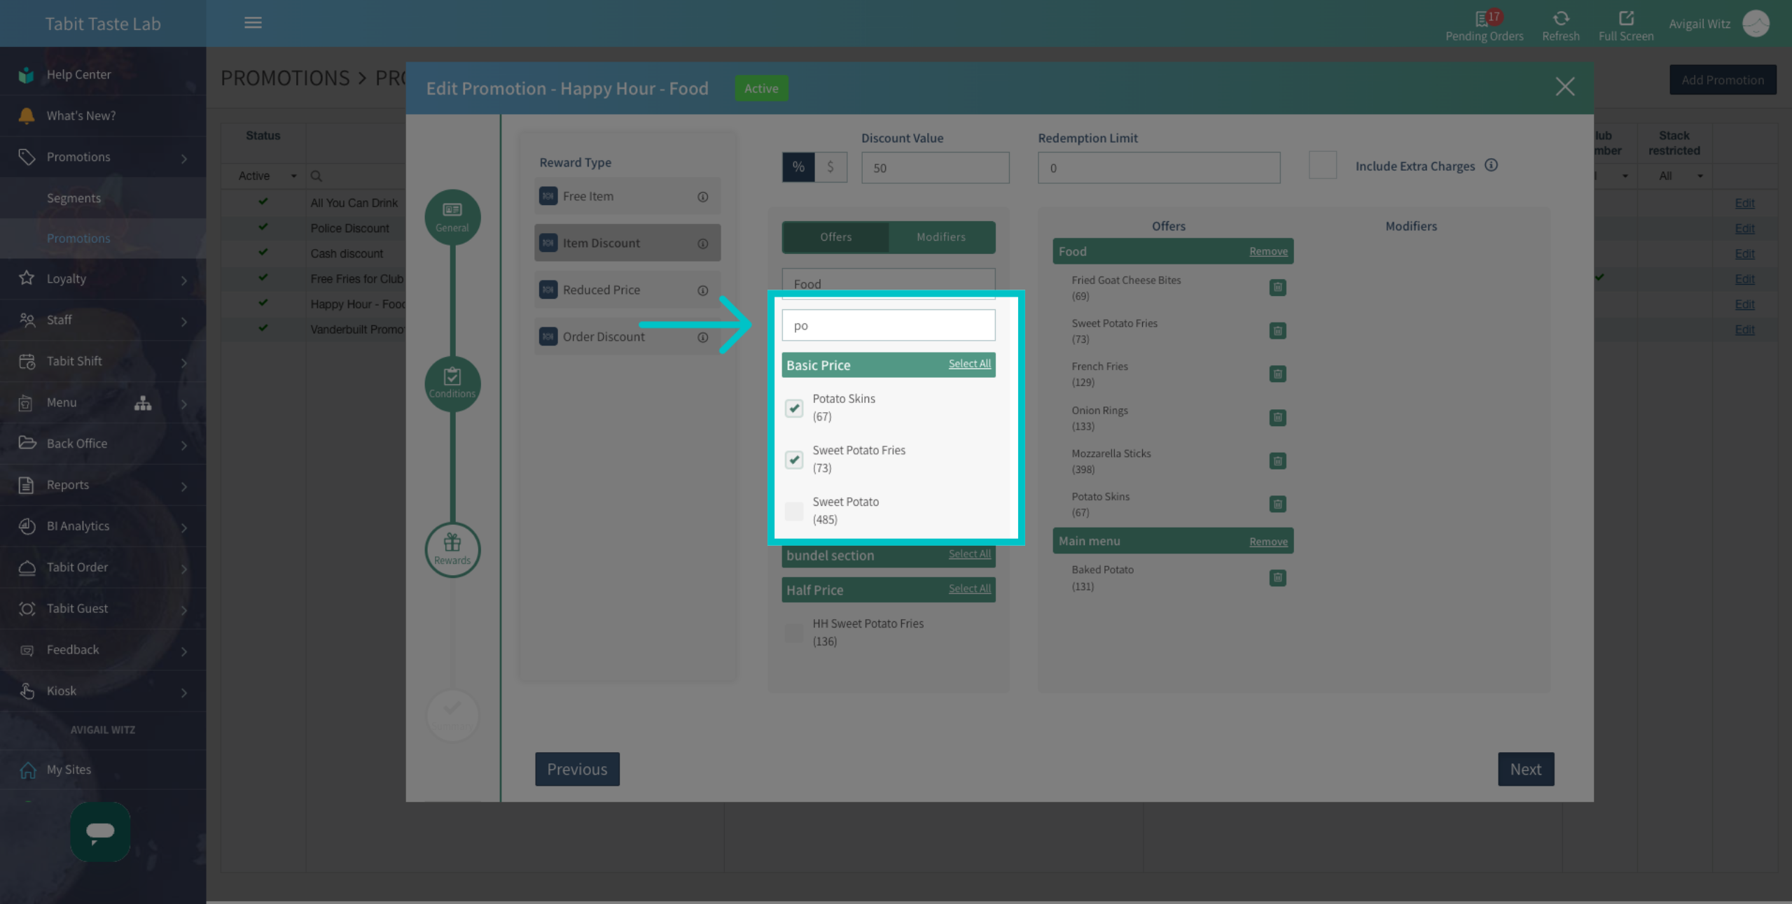
Task: Toggle the hamburger menu icon
Action: pyautogui.click(x=253, y=23)
